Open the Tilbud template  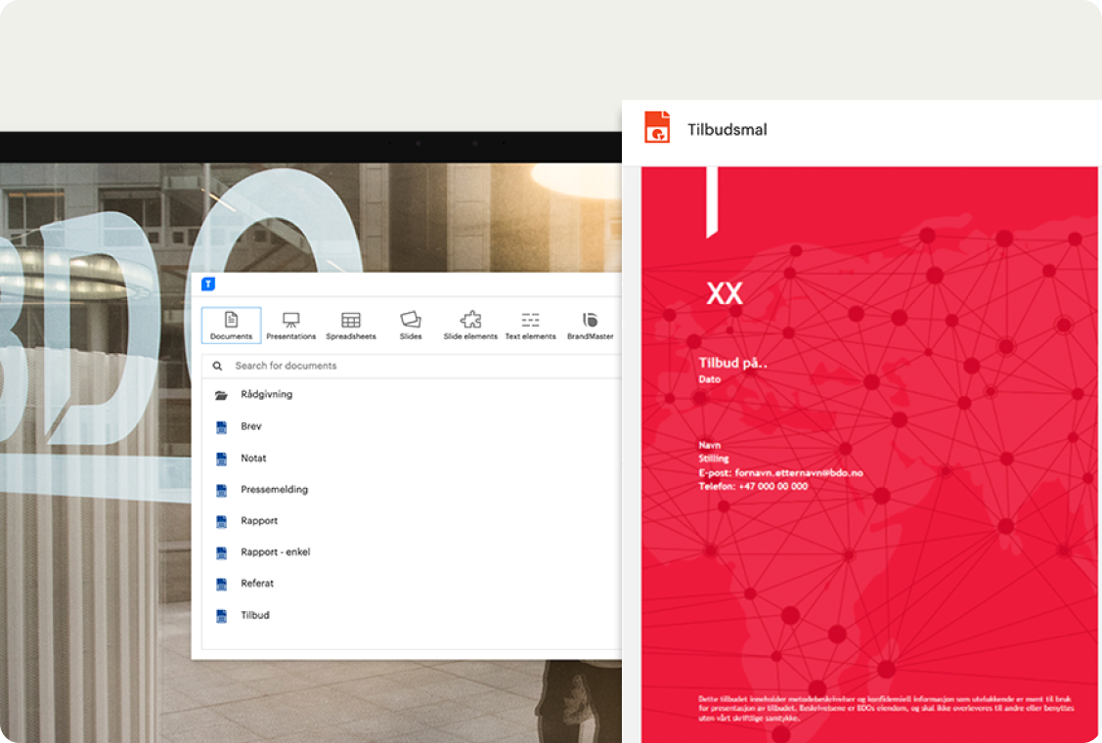tap(254, 615)
